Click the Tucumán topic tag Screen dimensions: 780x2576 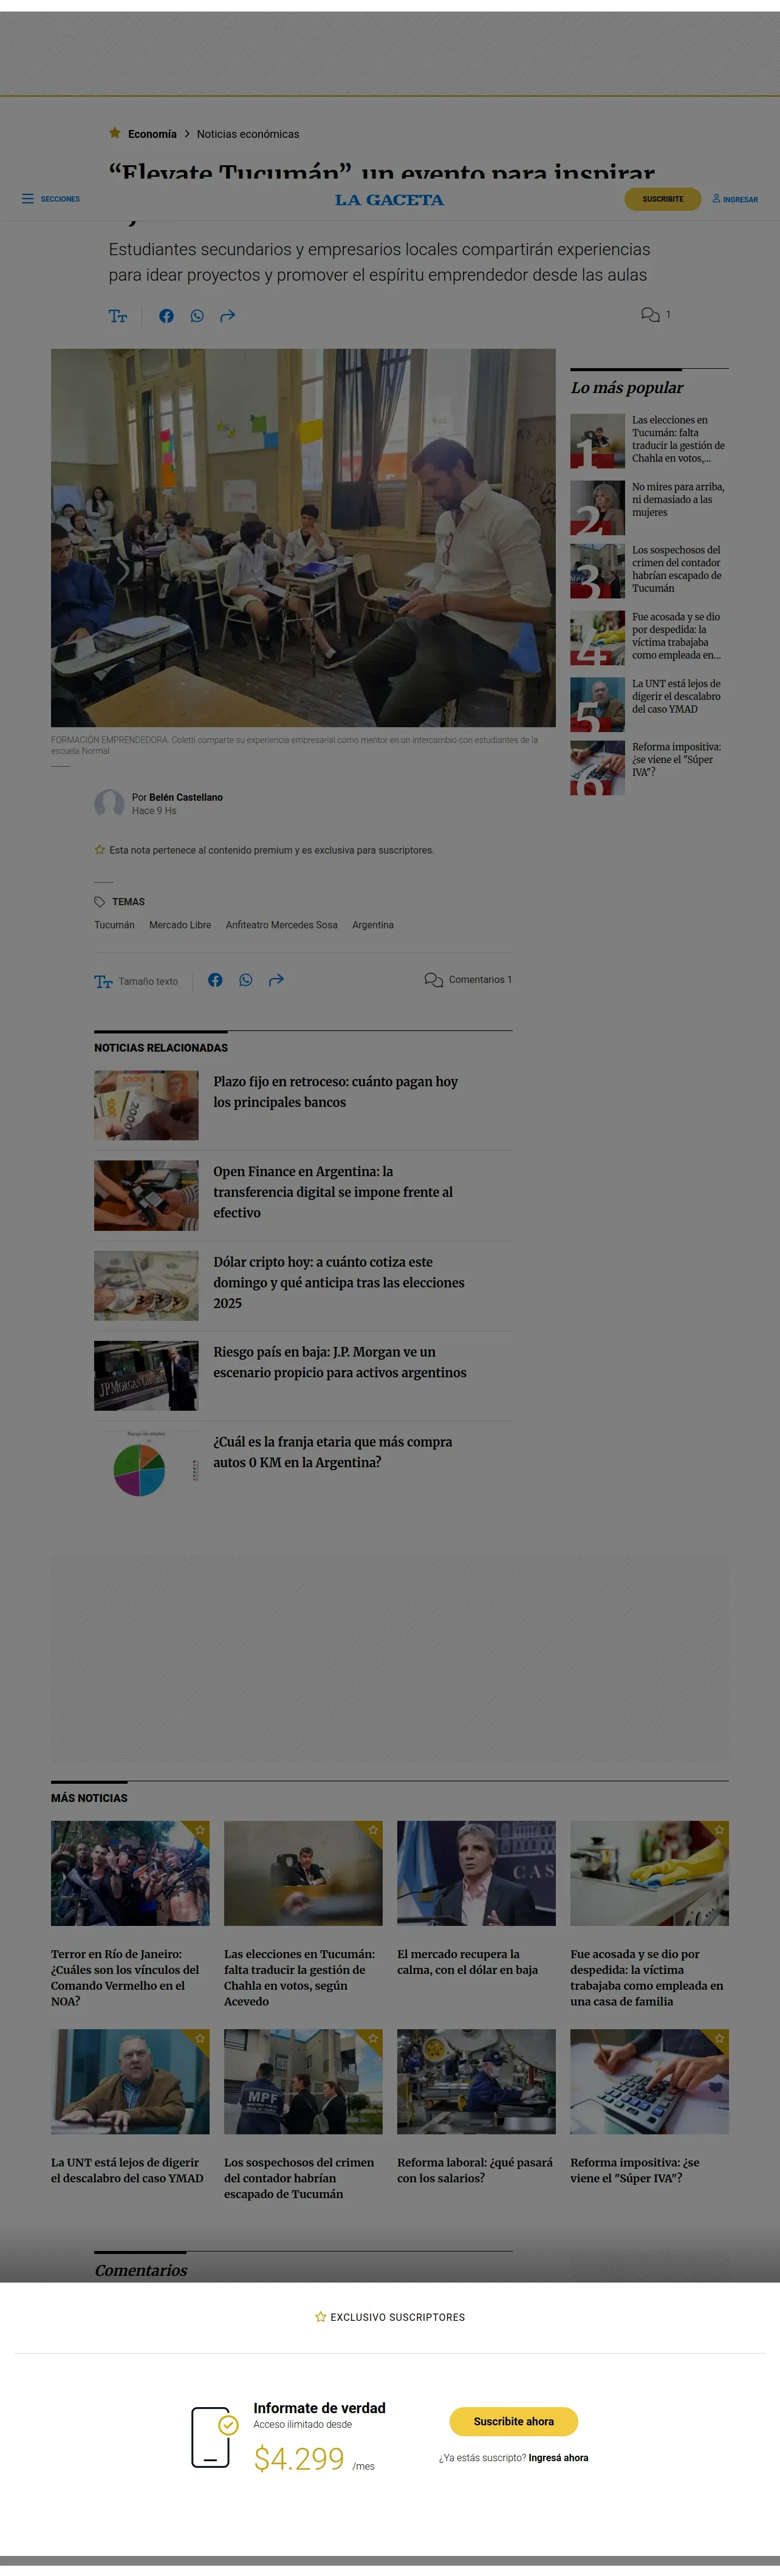click(114, 925)
